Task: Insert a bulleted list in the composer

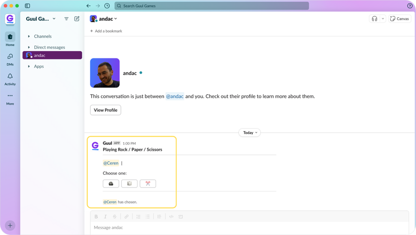Action: coord(148,217)
